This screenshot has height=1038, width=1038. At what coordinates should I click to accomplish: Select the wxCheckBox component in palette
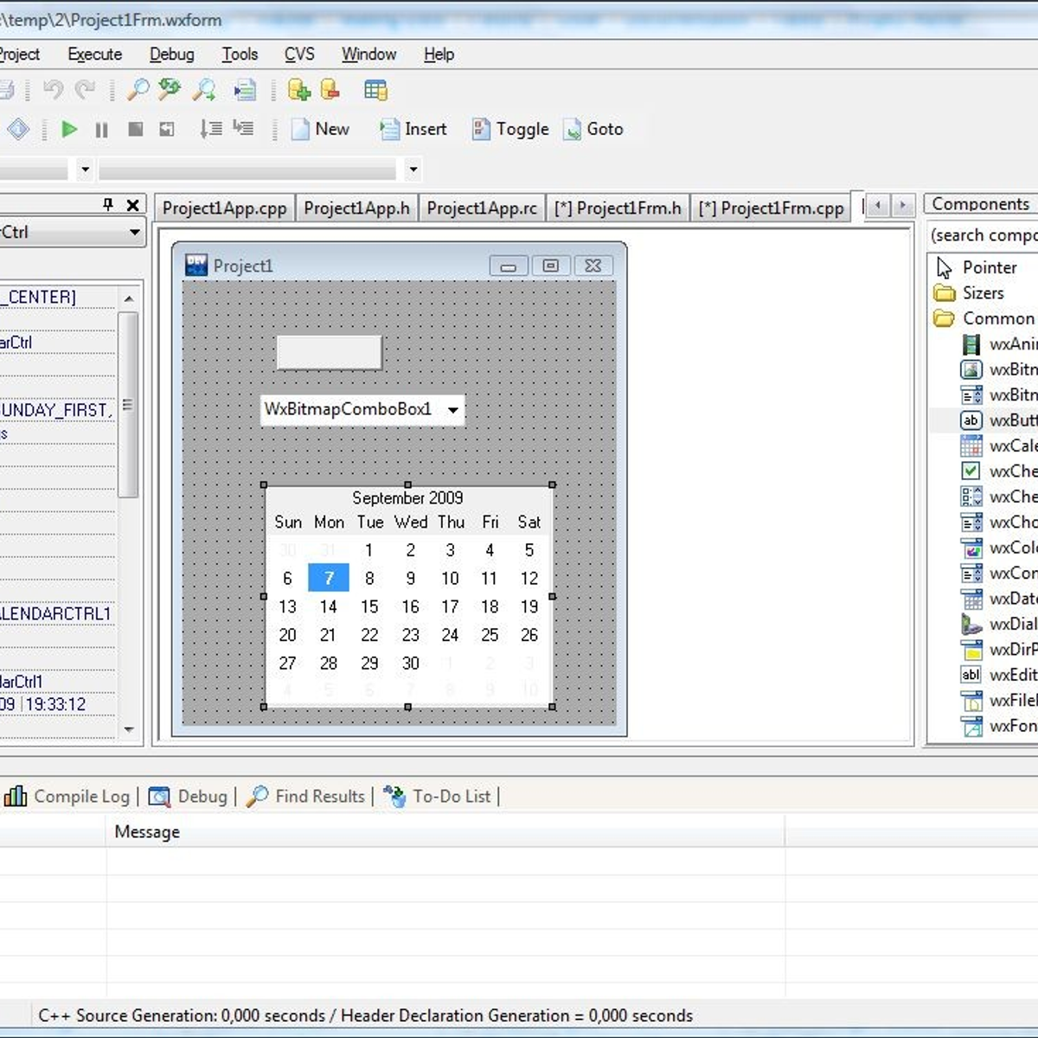(971, 471)
